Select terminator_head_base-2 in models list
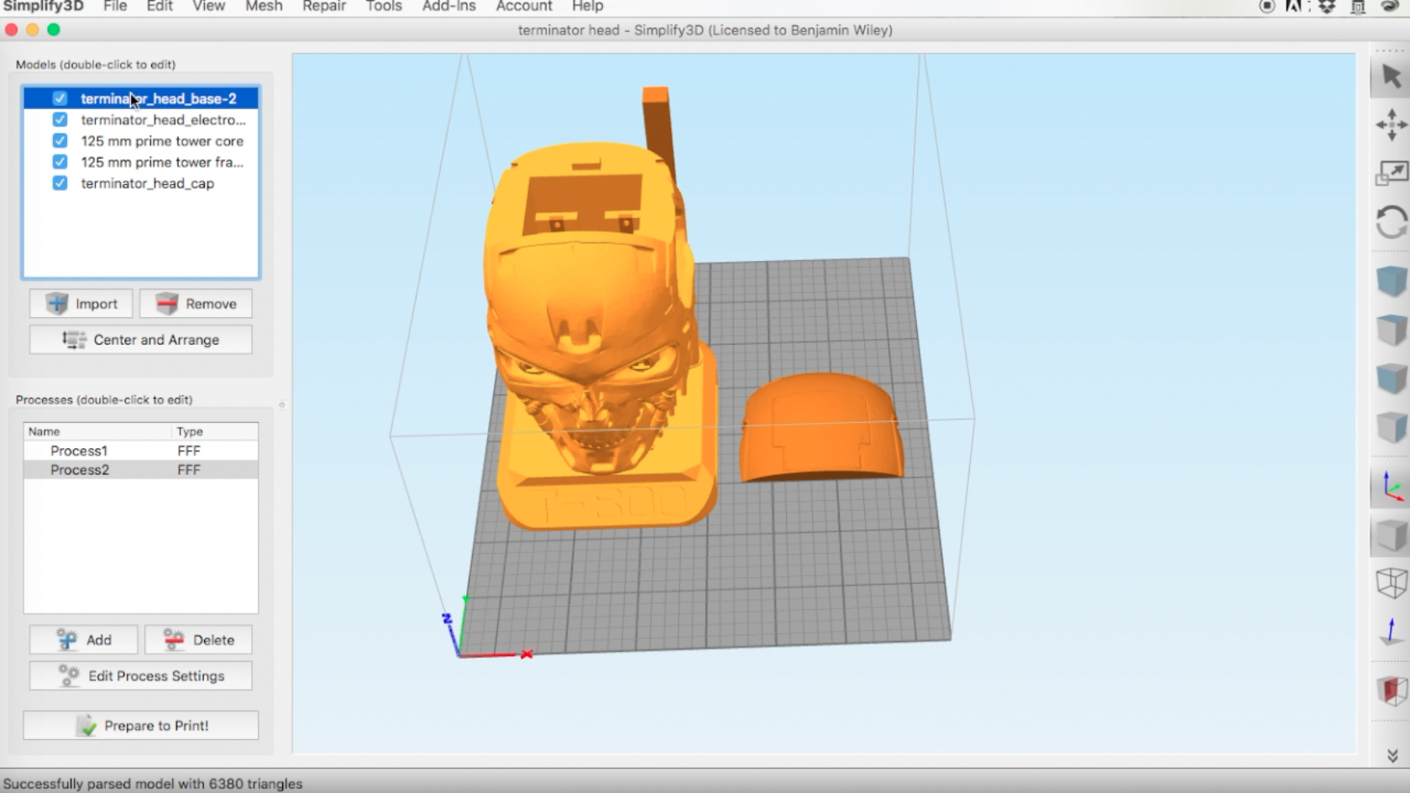The height and width of the screenshot is (793, 1410). pyautogui.click(x=158, y=98)
